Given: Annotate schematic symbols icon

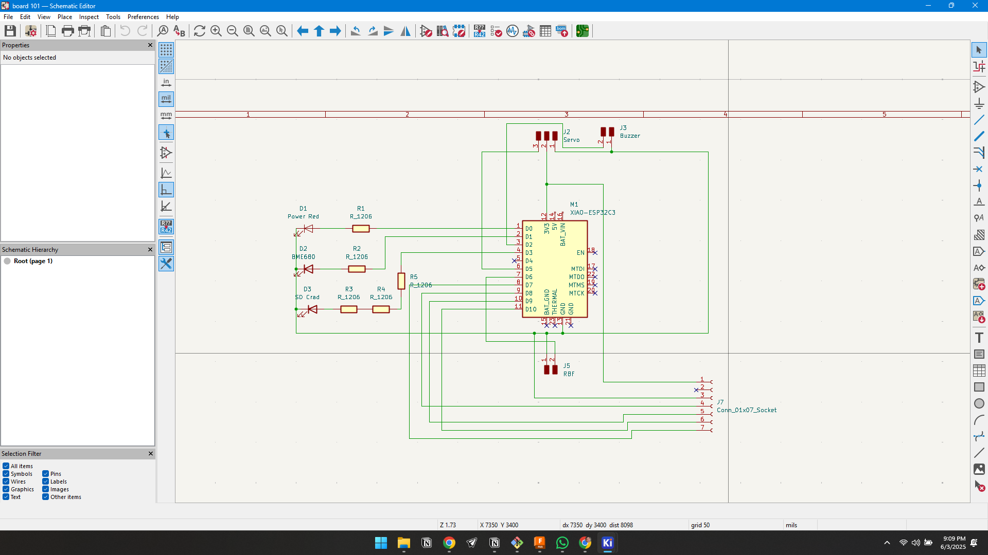Looking at the screenshot, I should tap(480, 31).
